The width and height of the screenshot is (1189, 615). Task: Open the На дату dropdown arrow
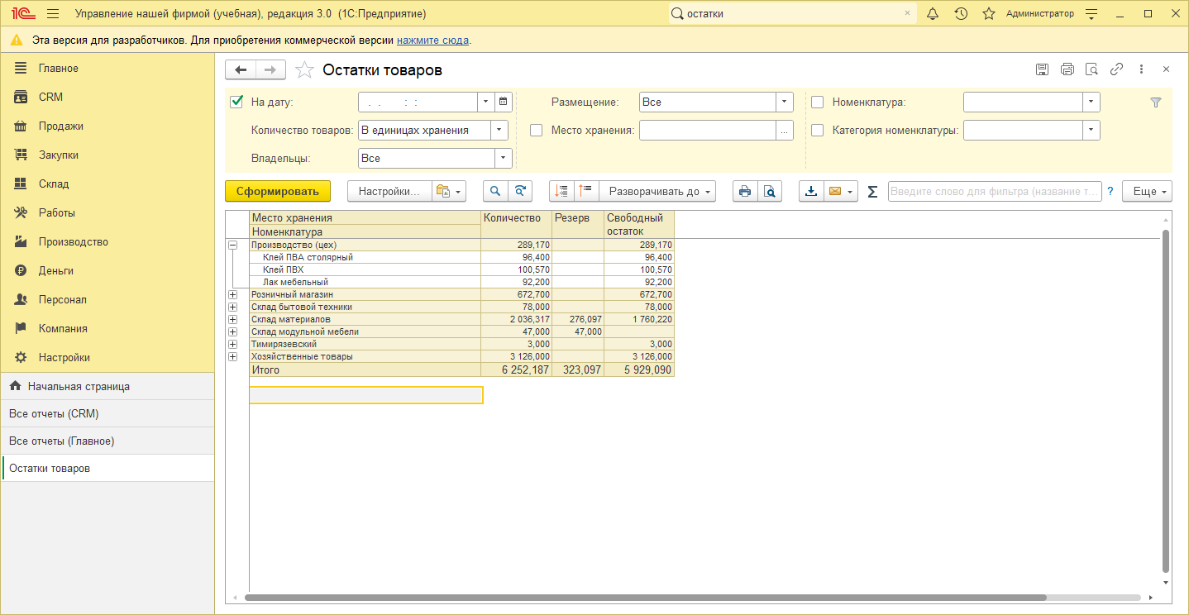pyautogui.click(x=485, y=102)
